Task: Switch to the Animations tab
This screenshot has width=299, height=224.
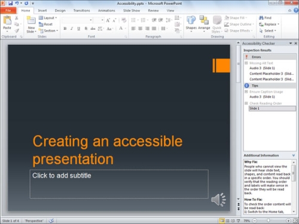Action: [106, 11]
